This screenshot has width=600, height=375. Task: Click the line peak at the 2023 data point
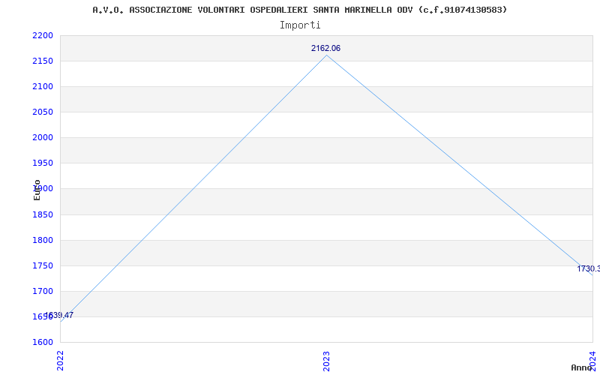tap(326, 55)
